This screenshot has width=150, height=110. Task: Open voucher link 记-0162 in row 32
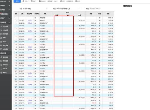[x=30, y=100]
